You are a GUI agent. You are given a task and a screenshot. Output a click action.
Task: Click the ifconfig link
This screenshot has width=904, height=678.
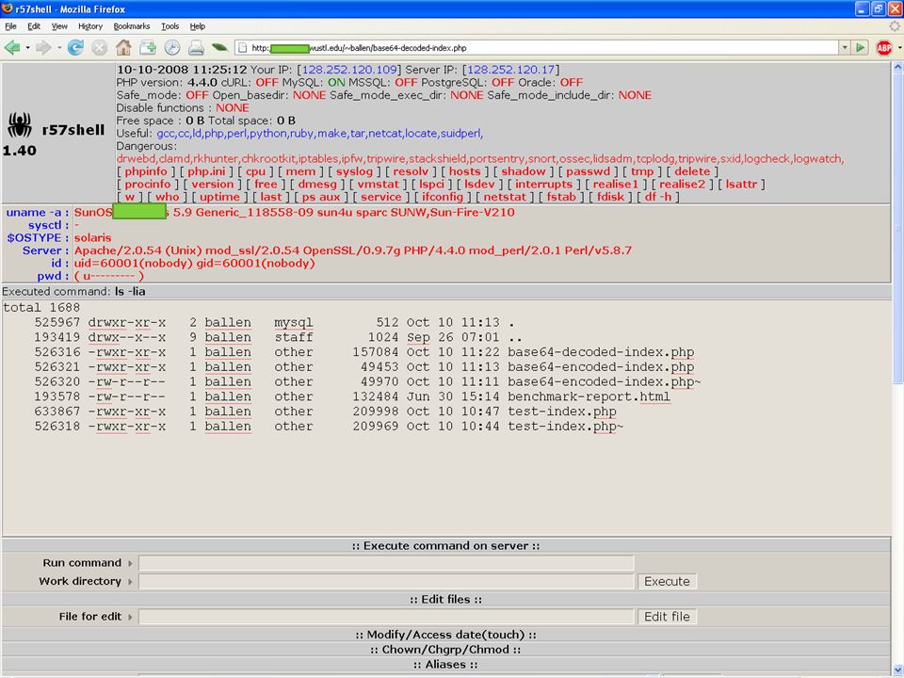click(x=443, y=197)
